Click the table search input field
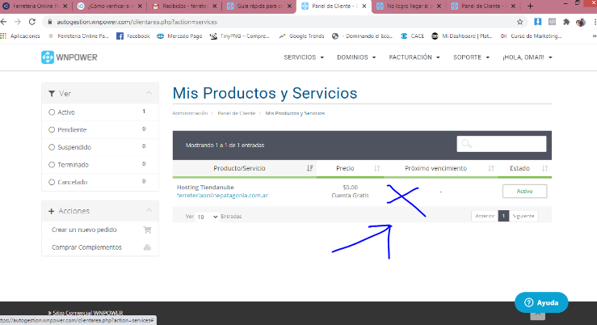Image resolution: width=597 pixels, height=325 pixels. [x=501, y=145]
